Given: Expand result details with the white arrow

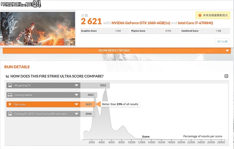Looking at the screenshot, I should point(227,51).
